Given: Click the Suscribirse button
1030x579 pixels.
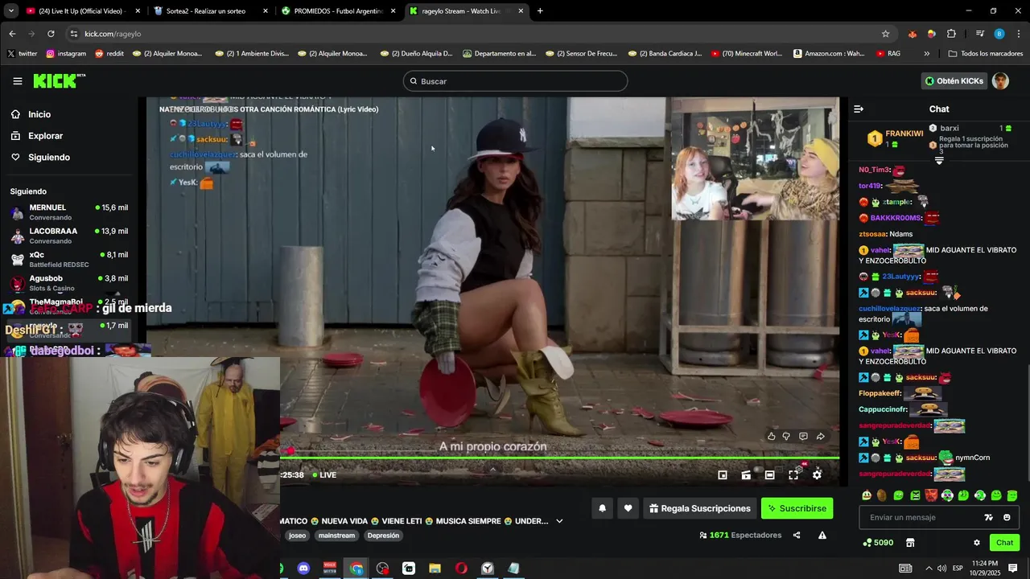Looking at the screenshot, I should (797, 508).
